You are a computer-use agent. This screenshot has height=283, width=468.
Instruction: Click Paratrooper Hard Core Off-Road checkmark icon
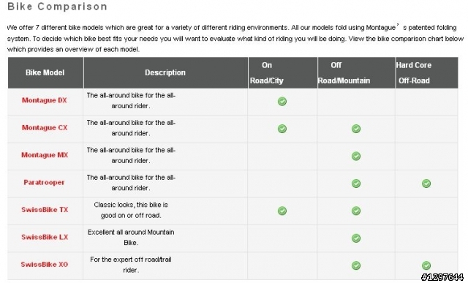(x=426, y=184)
